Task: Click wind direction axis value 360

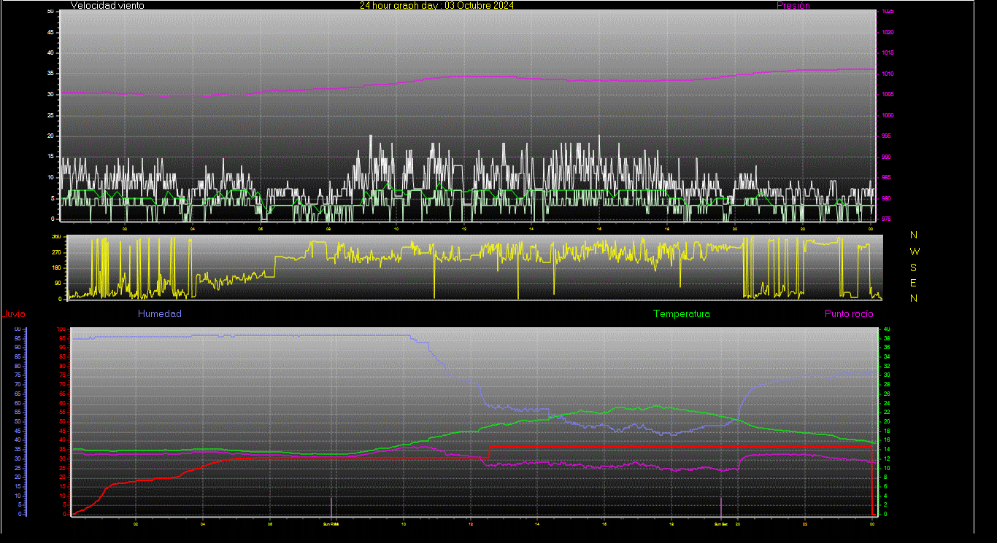Action: pos(57,237)
